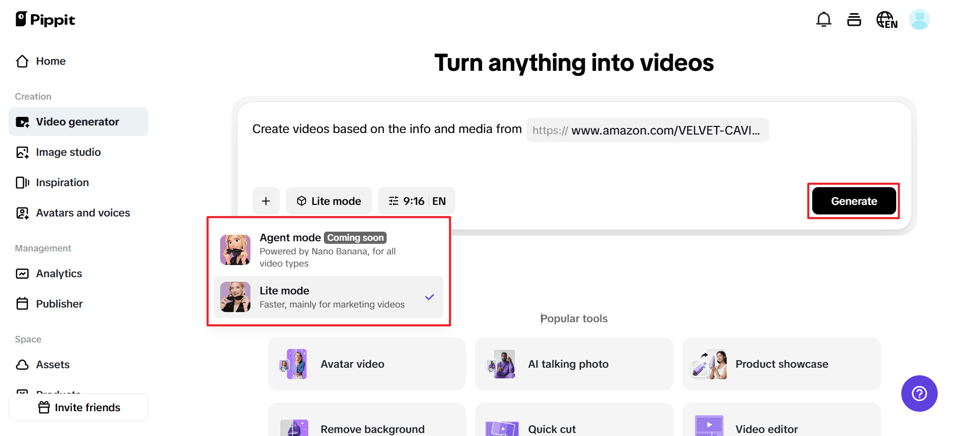Go to Avatars and voices
This screenshot has width=962, height=436.
pos(82,213)
